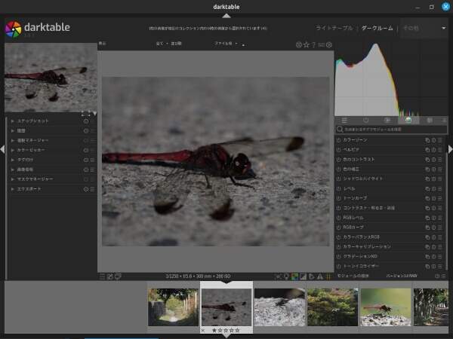The width and height of the screenshot is (453, 339).
Task: Select the garden path filmstrip thumbnail
Action: pos(173,307)
